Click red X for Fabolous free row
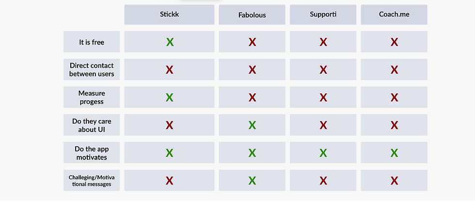Screen dimensions: 475x201 click(x=252, y=42)
